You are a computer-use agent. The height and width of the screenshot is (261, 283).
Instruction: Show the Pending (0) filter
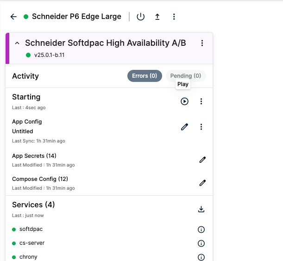pyautogui.click(x=186, y=76)
